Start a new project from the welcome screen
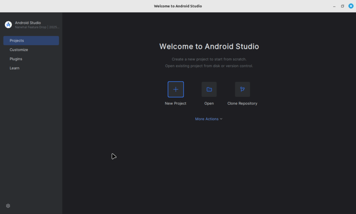 click(x=176, y=93)
